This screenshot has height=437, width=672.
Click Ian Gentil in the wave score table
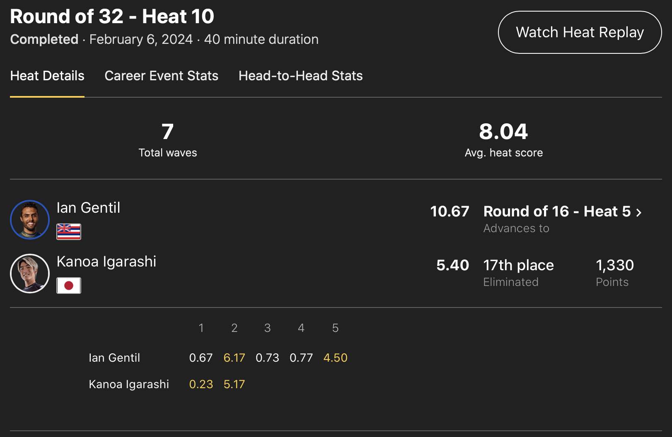(114, 358)
